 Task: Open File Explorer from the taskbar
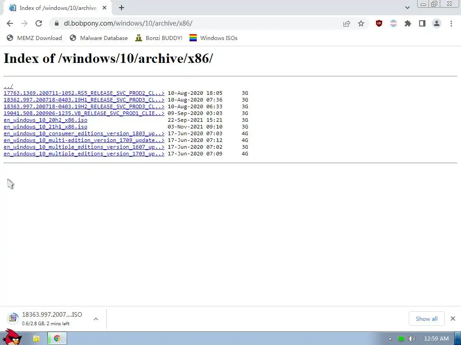[x=36, y=339]
